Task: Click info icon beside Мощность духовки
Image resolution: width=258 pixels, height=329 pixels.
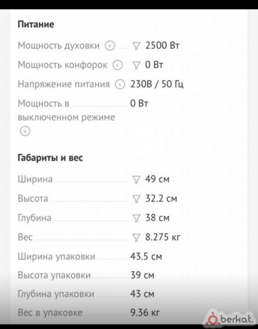Action: (x=110, y=46)
